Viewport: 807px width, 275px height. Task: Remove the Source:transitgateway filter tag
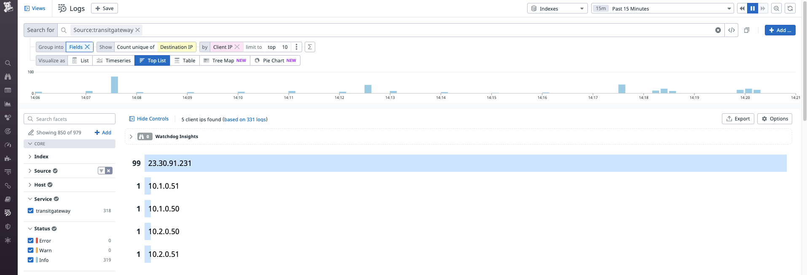coord(138,30)
